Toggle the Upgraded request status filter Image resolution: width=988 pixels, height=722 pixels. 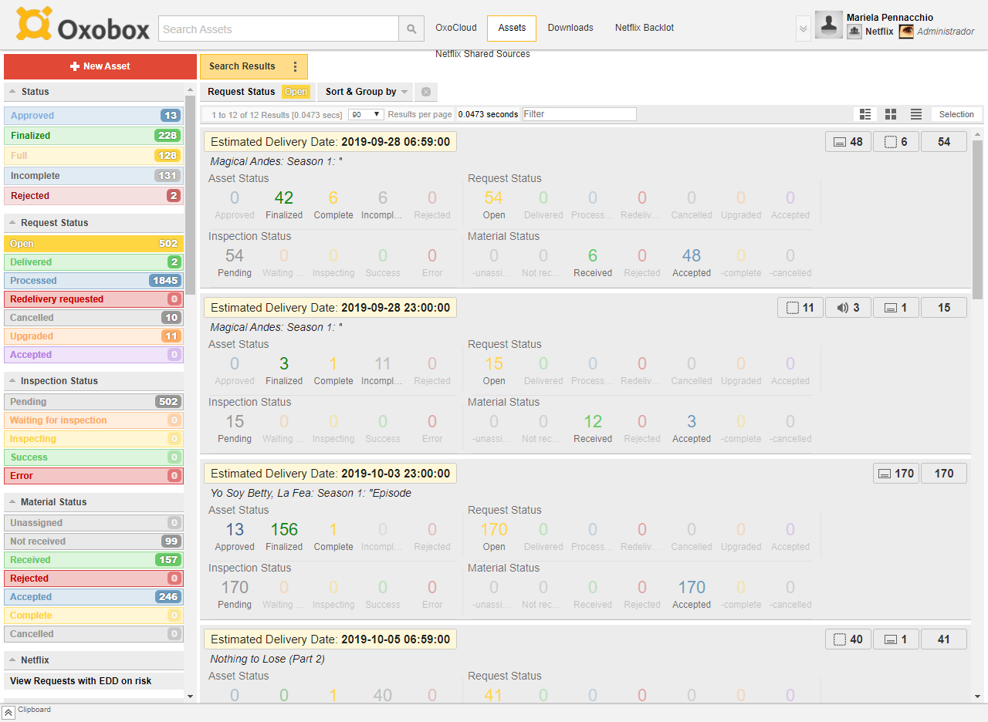click(x=93, y=336)
